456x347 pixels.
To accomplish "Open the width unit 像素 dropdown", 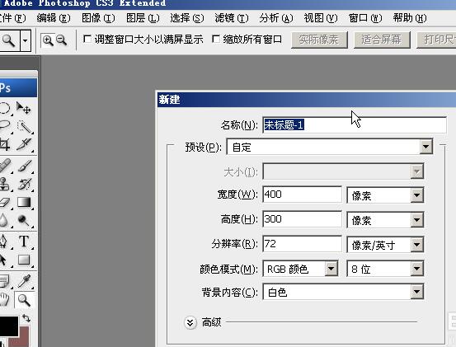I will [x=385, y=195].
